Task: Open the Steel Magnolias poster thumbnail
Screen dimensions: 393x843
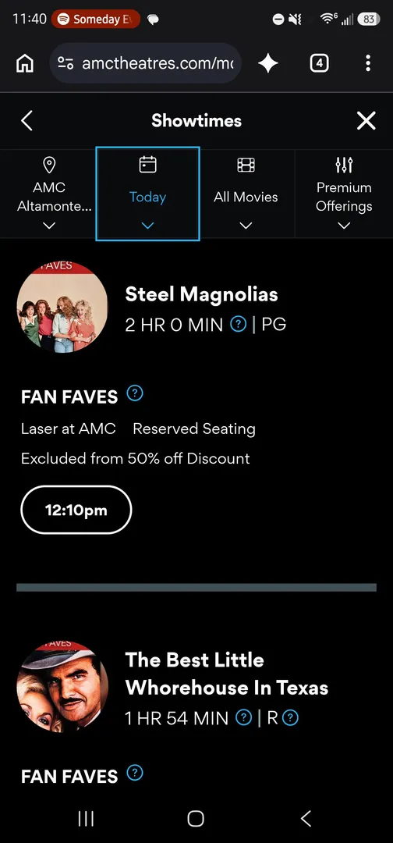Action: coord(62,307)
